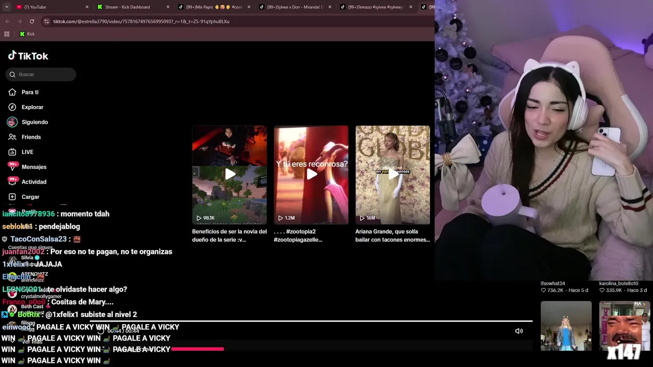This screenshot has height=367, width=653.
Task: Click the 335.9K likes heart
Action: [602, 291]
